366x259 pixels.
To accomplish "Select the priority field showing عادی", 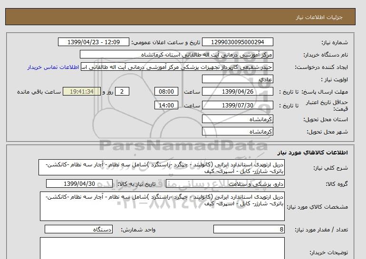I will [237, 79].
